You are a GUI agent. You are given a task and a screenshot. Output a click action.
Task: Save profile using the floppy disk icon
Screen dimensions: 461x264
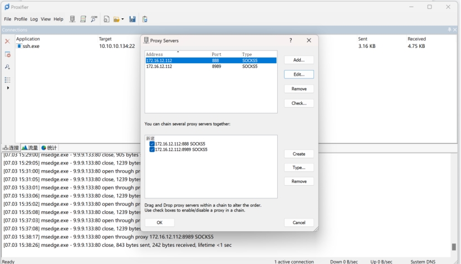133,19
